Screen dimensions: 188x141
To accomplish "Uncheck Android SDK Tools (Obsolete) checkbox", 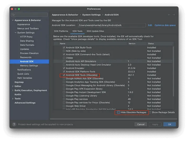I will click(x=64, y=75).
